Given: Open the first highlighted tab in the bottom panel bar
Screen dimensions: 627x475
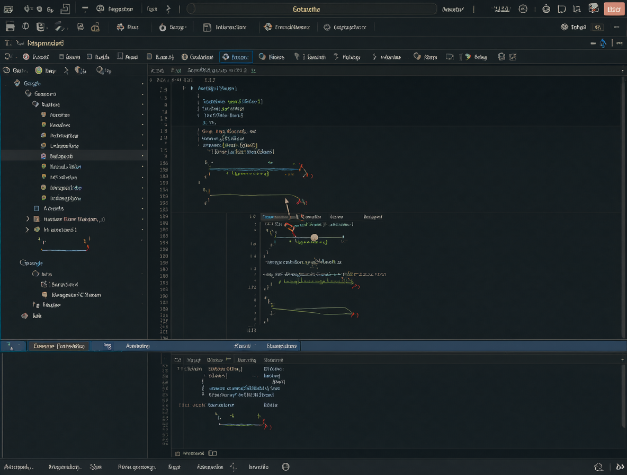Looking at the screenshot, I should tap(59, 346).
